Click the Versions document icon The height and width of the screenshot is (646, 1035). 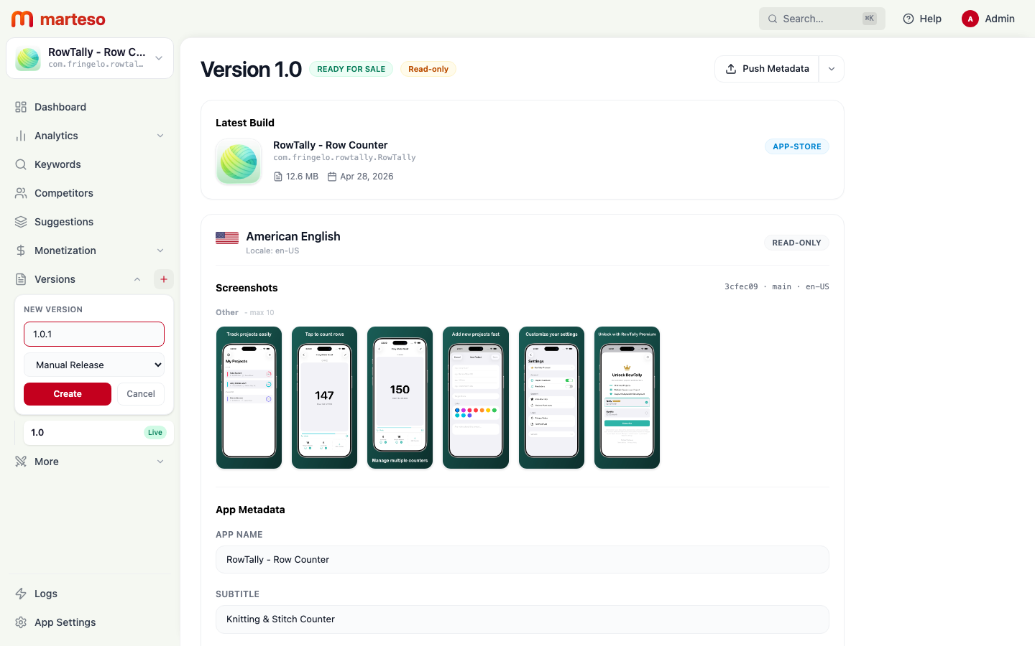coord(21,279)
